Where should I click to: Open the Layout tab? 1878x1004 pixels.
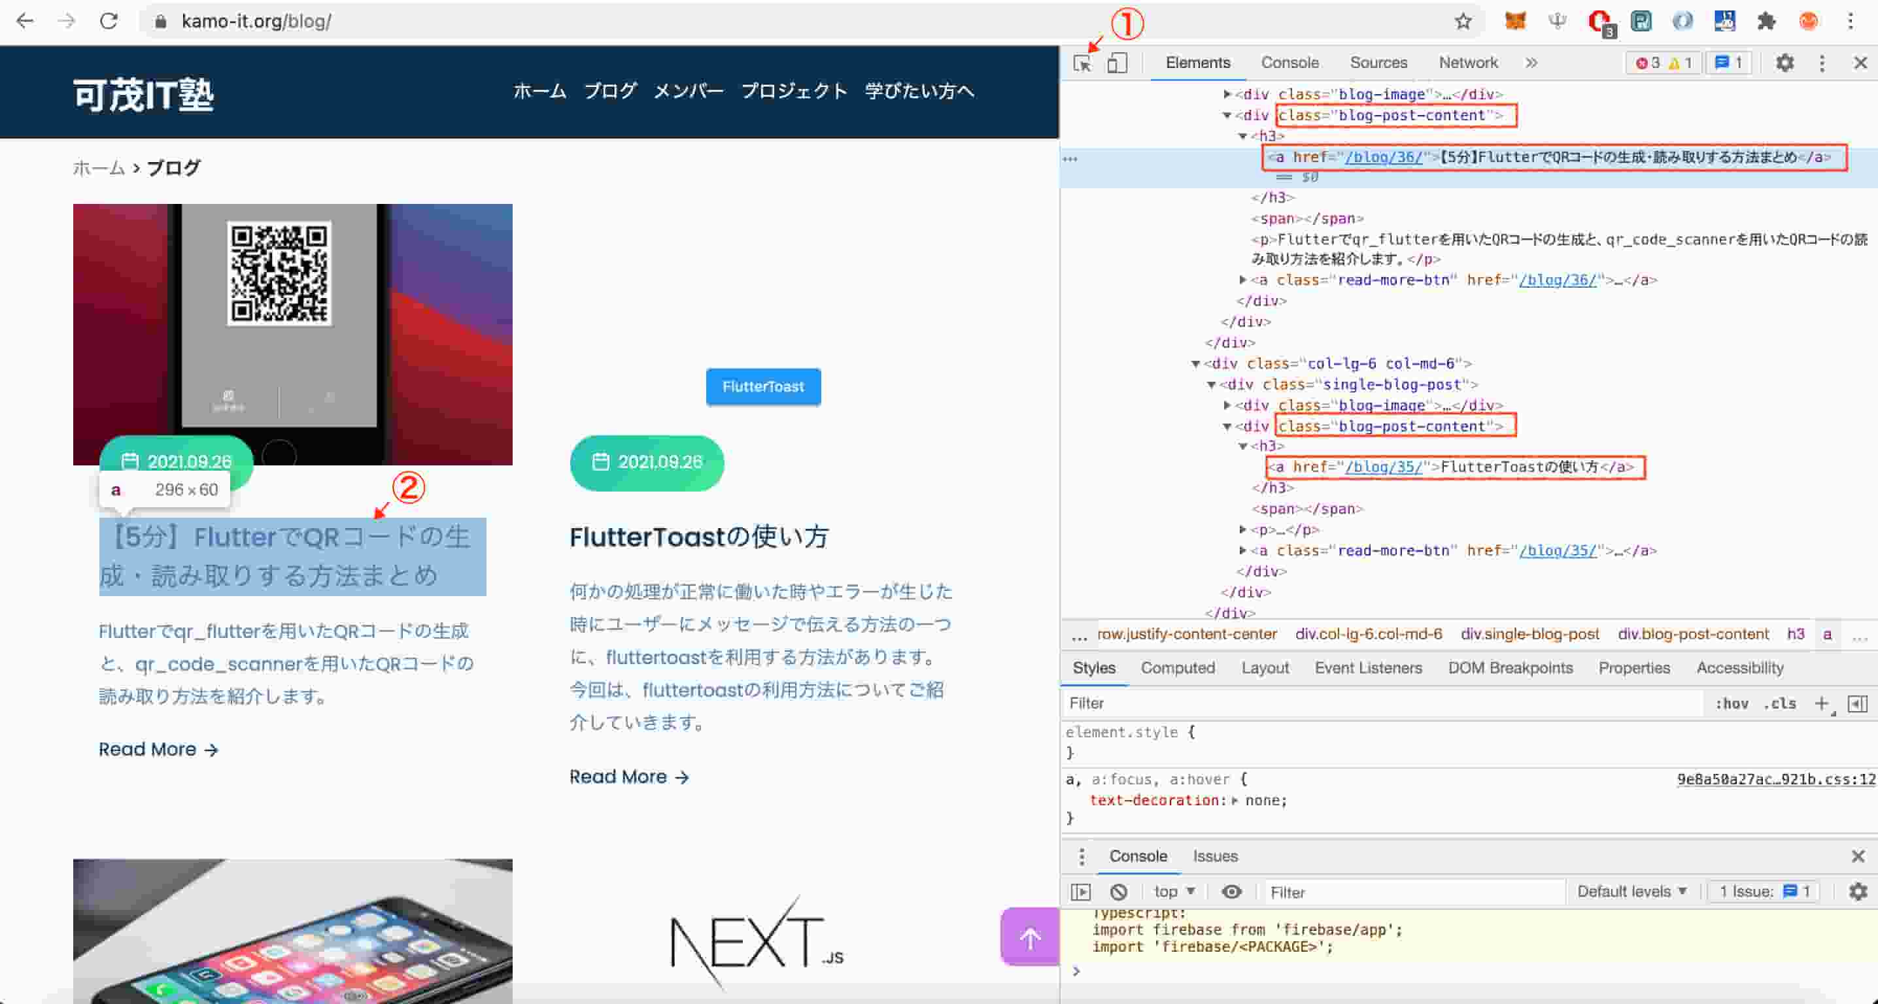click(1265, 668)
